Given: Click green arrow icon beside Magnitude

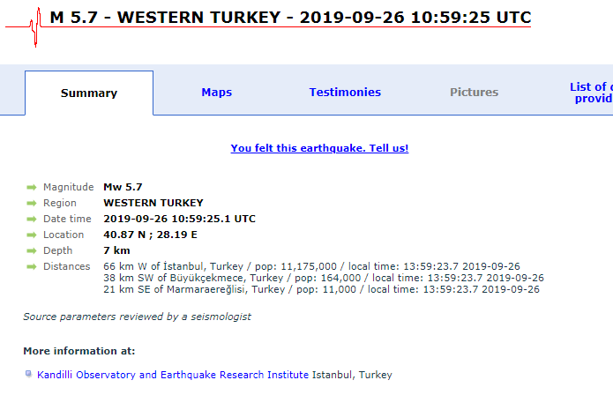Looking at the screenshot, I should [x=31, y=187].
